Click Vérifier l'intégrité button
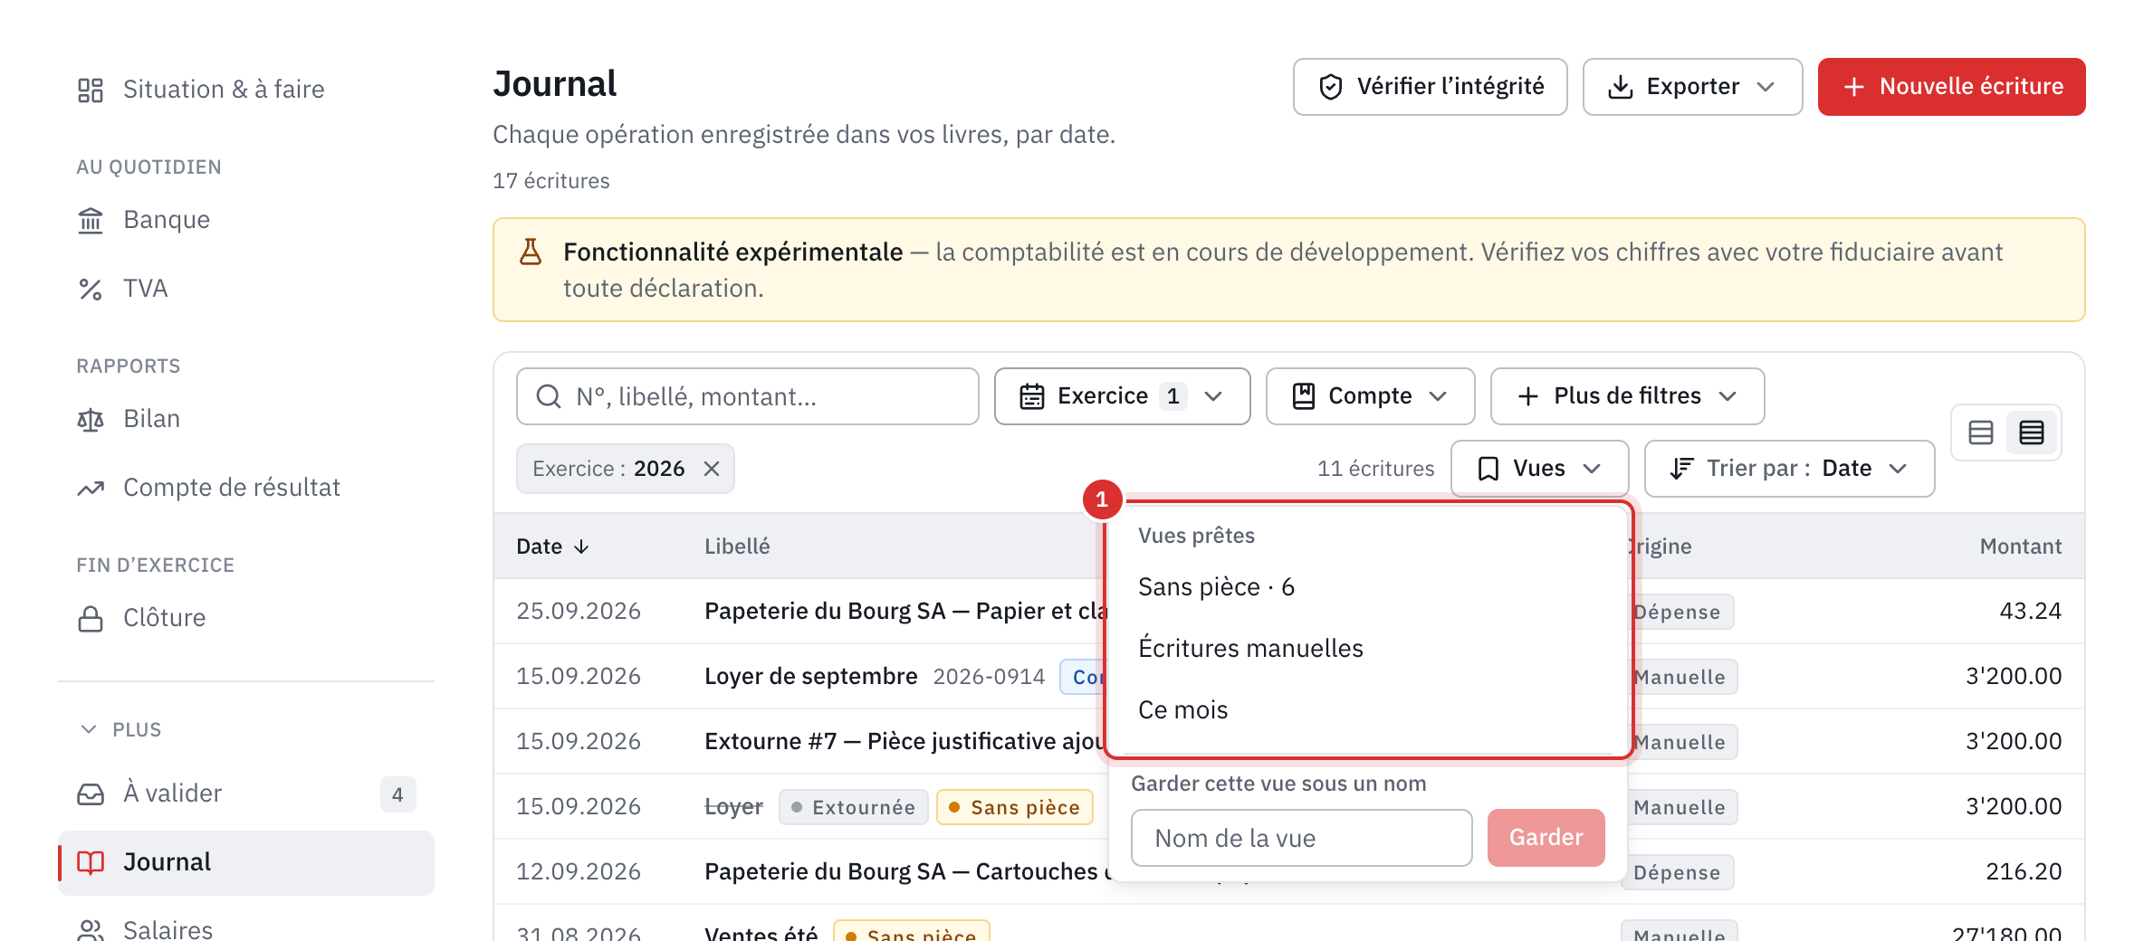The height and width of the screenshot is (941, 2144). click(1430, 87)
